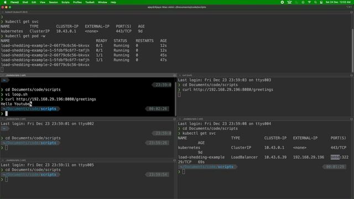Open the Session menu
The image size is (354, 199).
(53, 2)
